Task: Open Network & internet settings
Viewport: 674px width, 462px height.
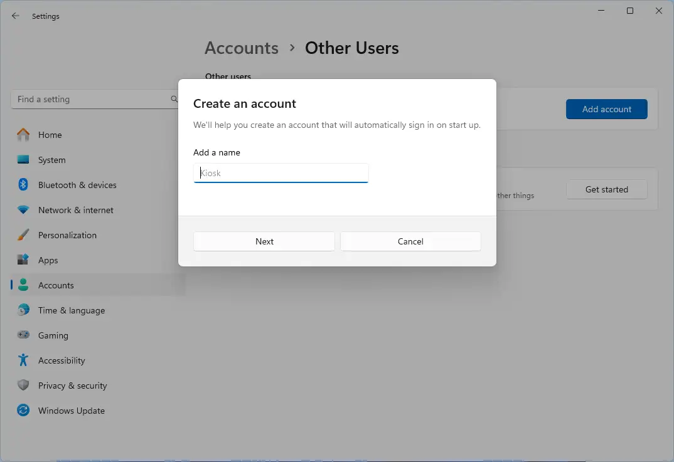Action: (x=99, y=210)
